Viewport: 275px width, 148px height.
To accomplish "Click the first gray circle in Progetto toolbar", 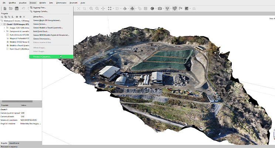I will 17,17.
